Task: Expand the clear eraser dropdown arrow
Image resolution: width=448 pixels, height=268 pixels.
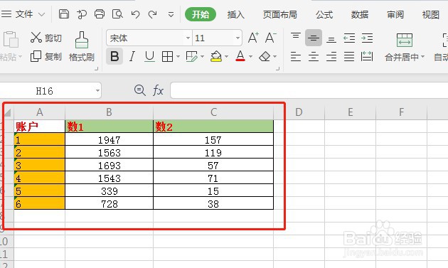Action: pyautogui.click(x=275, y=57)
